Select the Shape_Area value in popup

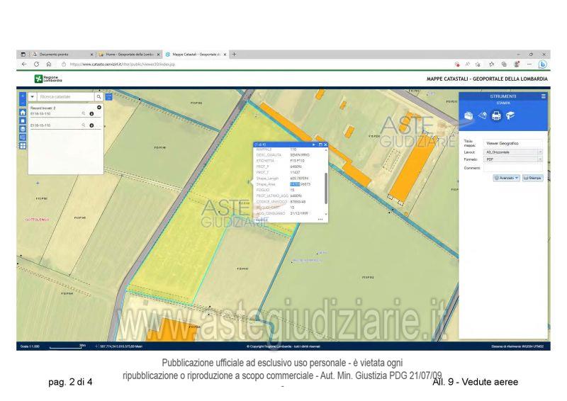[300, 184]
